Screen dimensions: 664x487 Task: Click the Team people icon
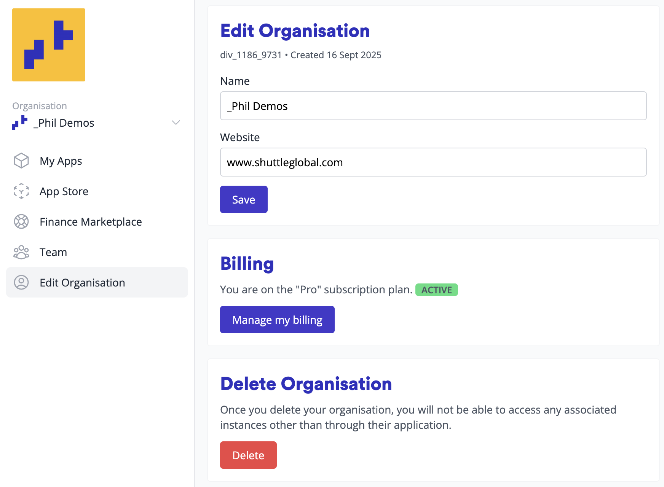[21, 252]
